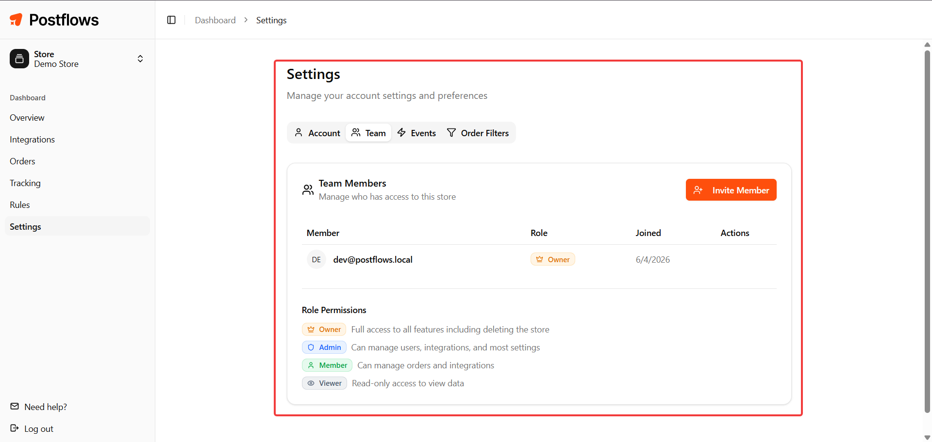Click the Owner badge in the member row

(553, 259)
